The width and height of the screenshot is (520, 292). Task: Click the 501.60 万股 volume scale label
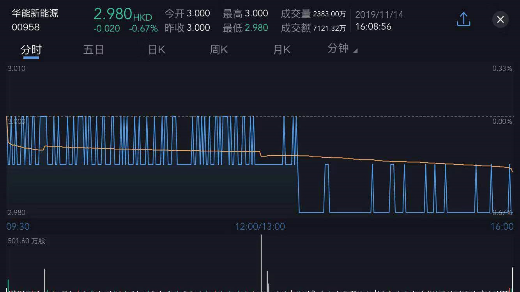pyautogui.click(x=27, y=241)
